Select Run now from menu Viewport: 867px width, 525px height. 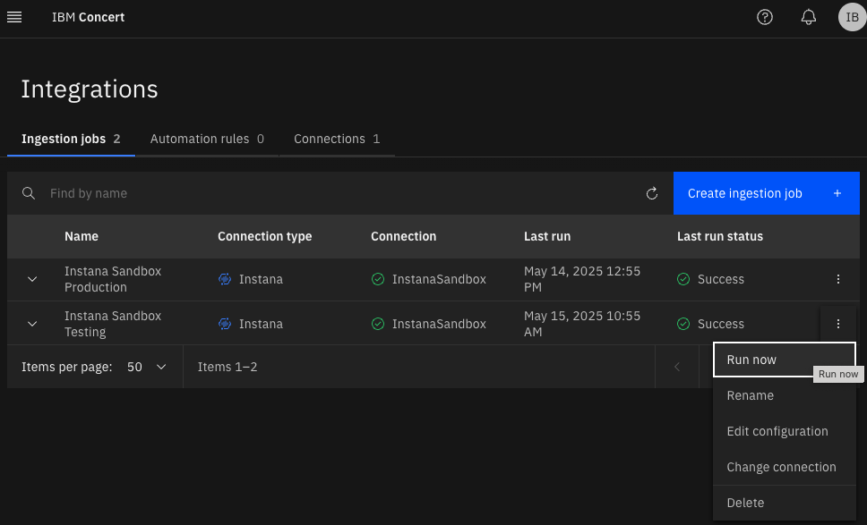point(785,360)
